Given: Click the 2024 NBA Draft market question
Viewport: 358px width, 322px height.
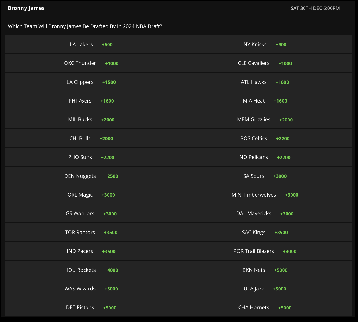Looking at the screenshot, I should click(x=85, y=26).
